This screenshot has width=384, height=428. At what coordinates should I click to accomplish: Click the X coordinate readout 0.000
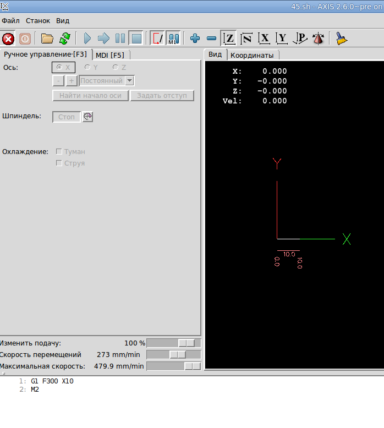[275, 72]
